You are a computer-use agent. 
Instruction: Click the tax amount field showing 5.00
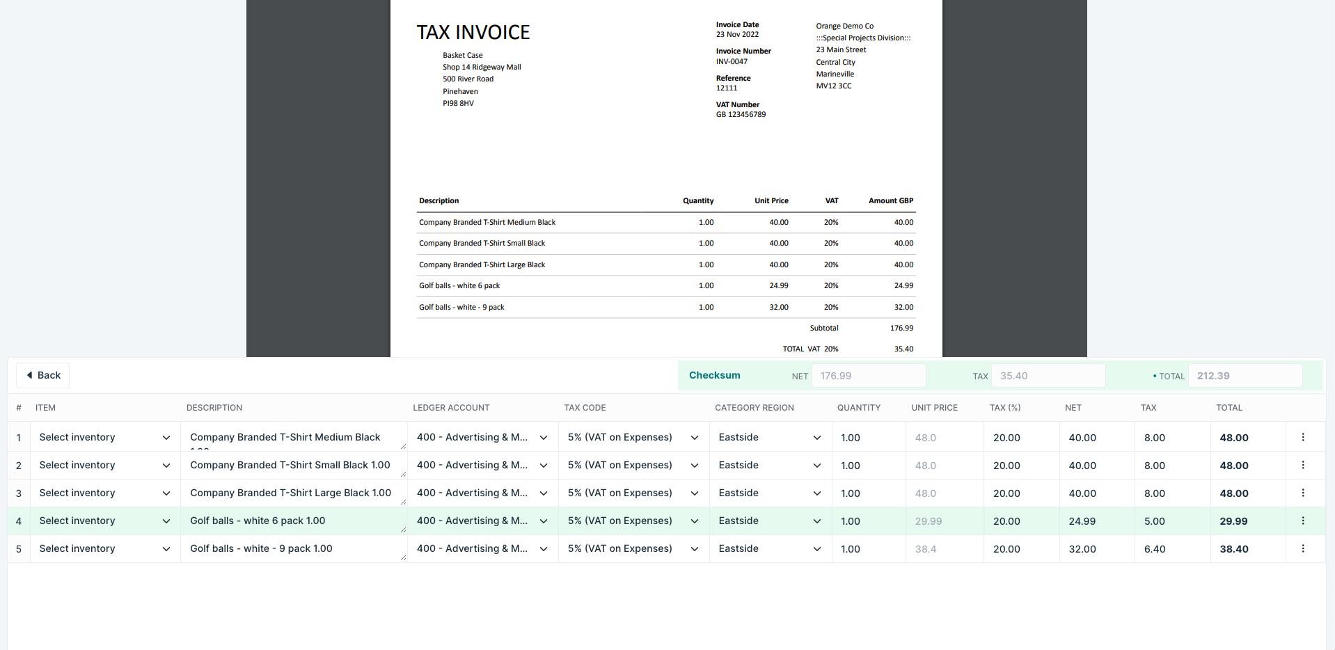pyautogui.click(x=1173, y=521)
